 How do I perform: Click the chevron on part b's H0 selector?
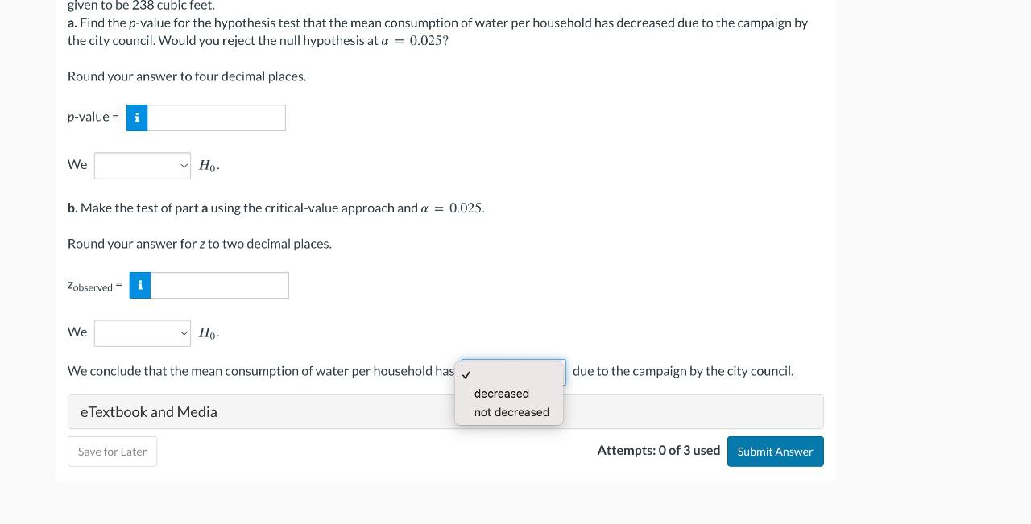183,332
